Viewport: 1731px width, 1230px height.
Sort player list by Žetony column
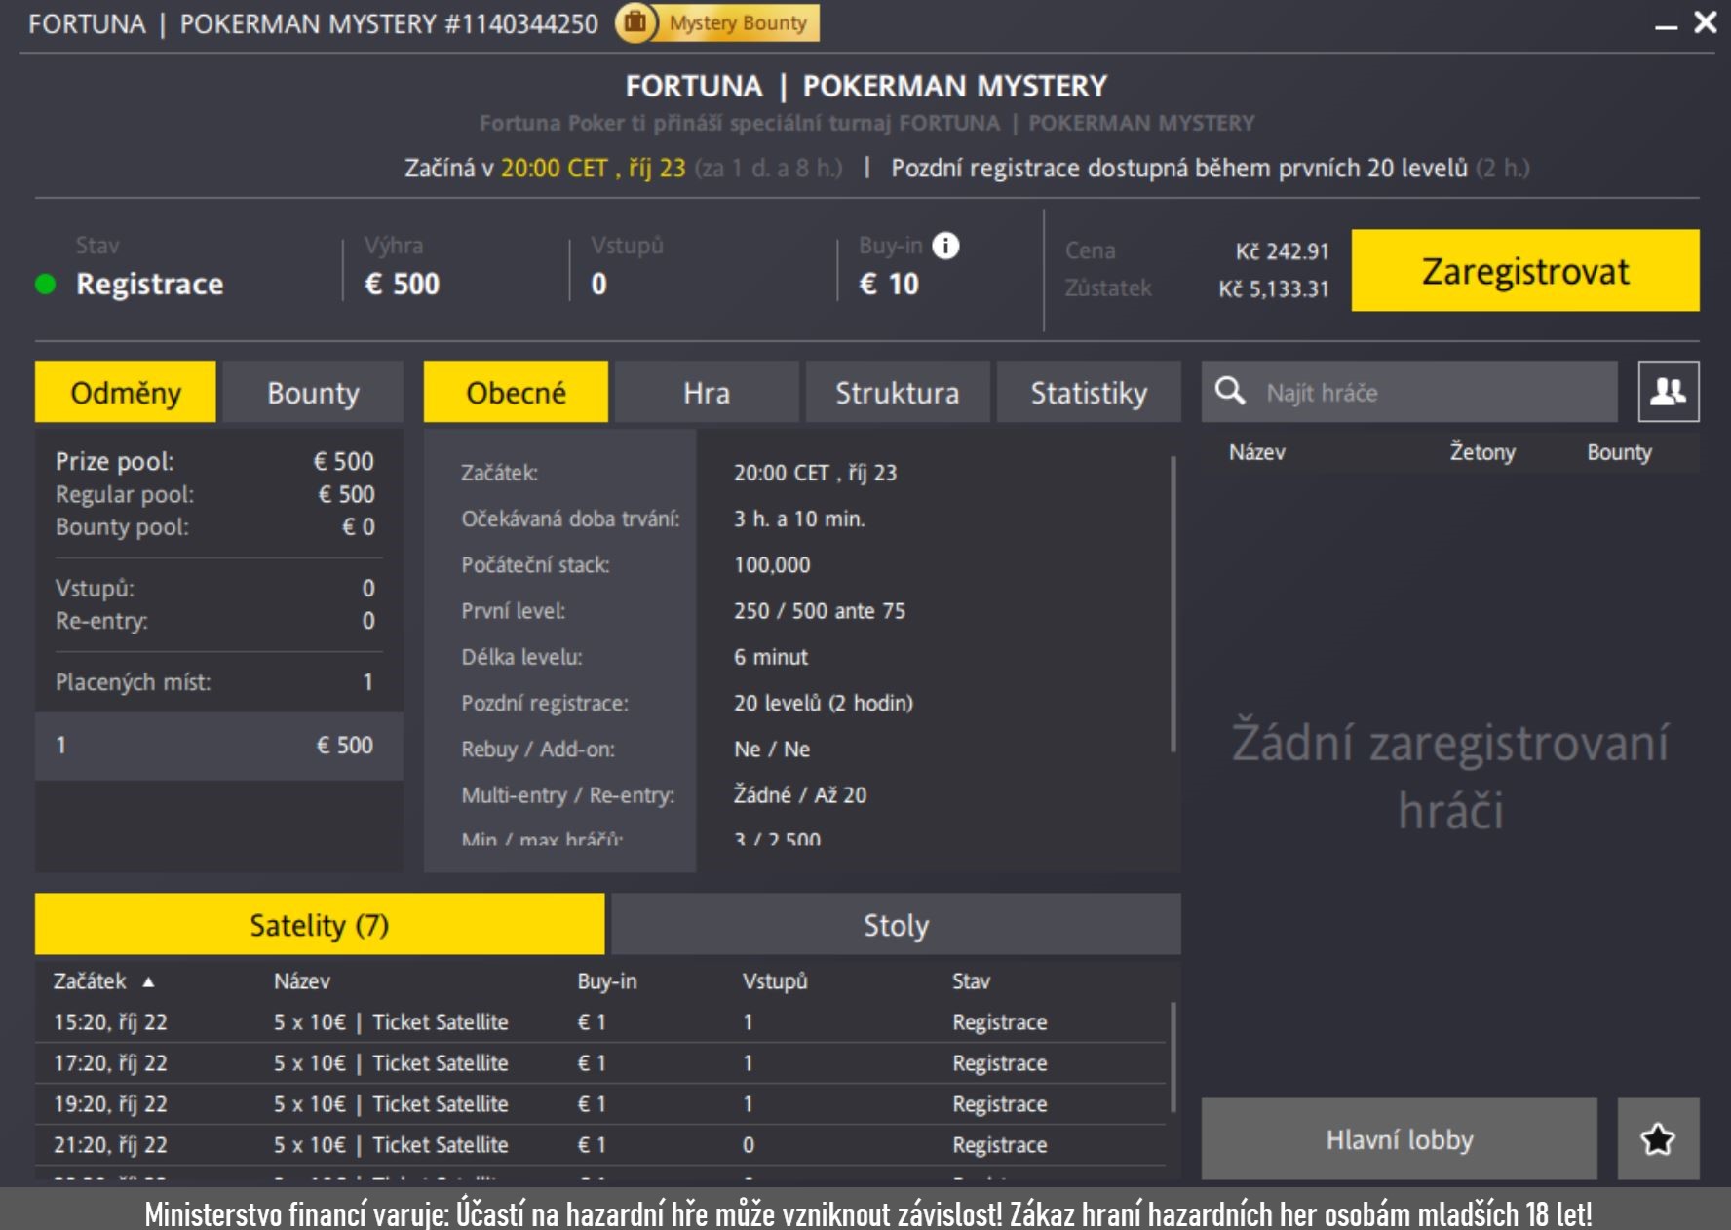click(x=1481, y=452)
